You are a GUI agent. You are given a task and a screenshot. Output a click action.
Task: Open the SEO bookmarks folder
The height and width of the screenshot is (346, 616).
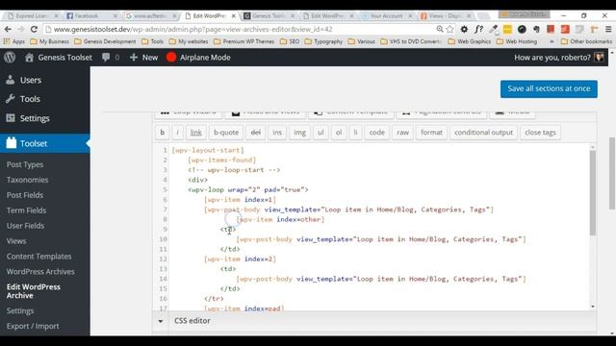290,41
